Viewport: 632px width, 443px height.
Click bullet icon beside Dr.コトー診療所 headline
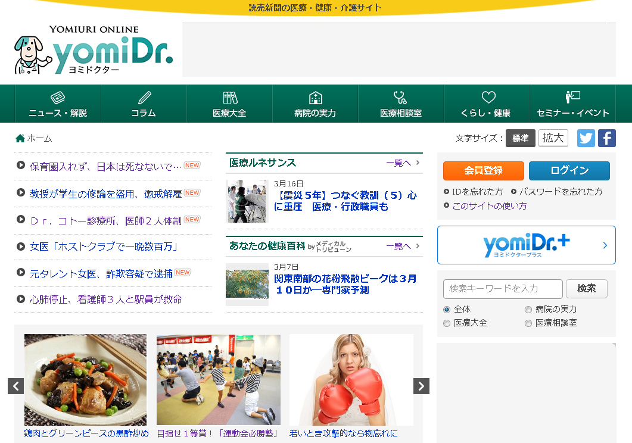click(x=21, y=219)
